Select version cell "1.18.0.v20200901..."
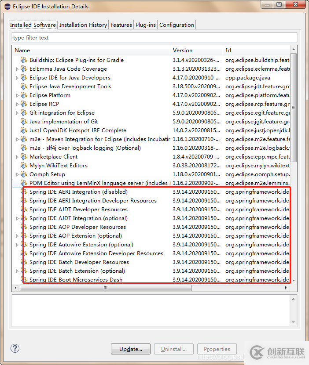The image size is (309, 365). [196, 174]
